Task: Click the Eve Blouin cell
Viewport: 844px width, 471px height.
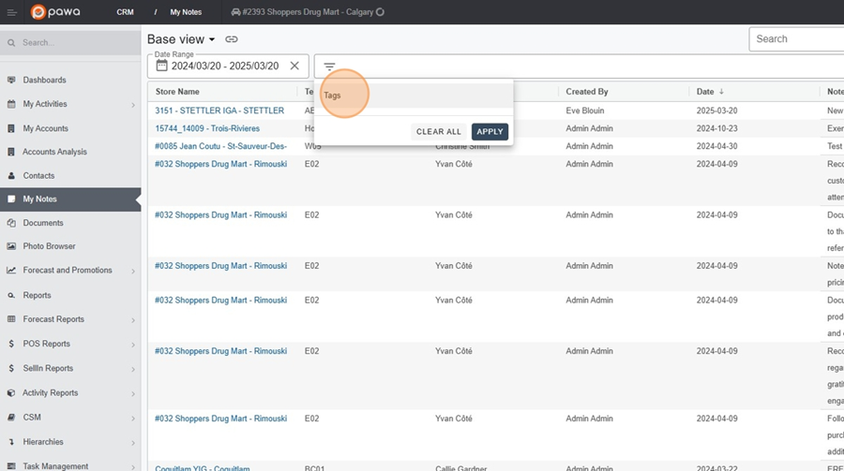Action: click(585, 110)
